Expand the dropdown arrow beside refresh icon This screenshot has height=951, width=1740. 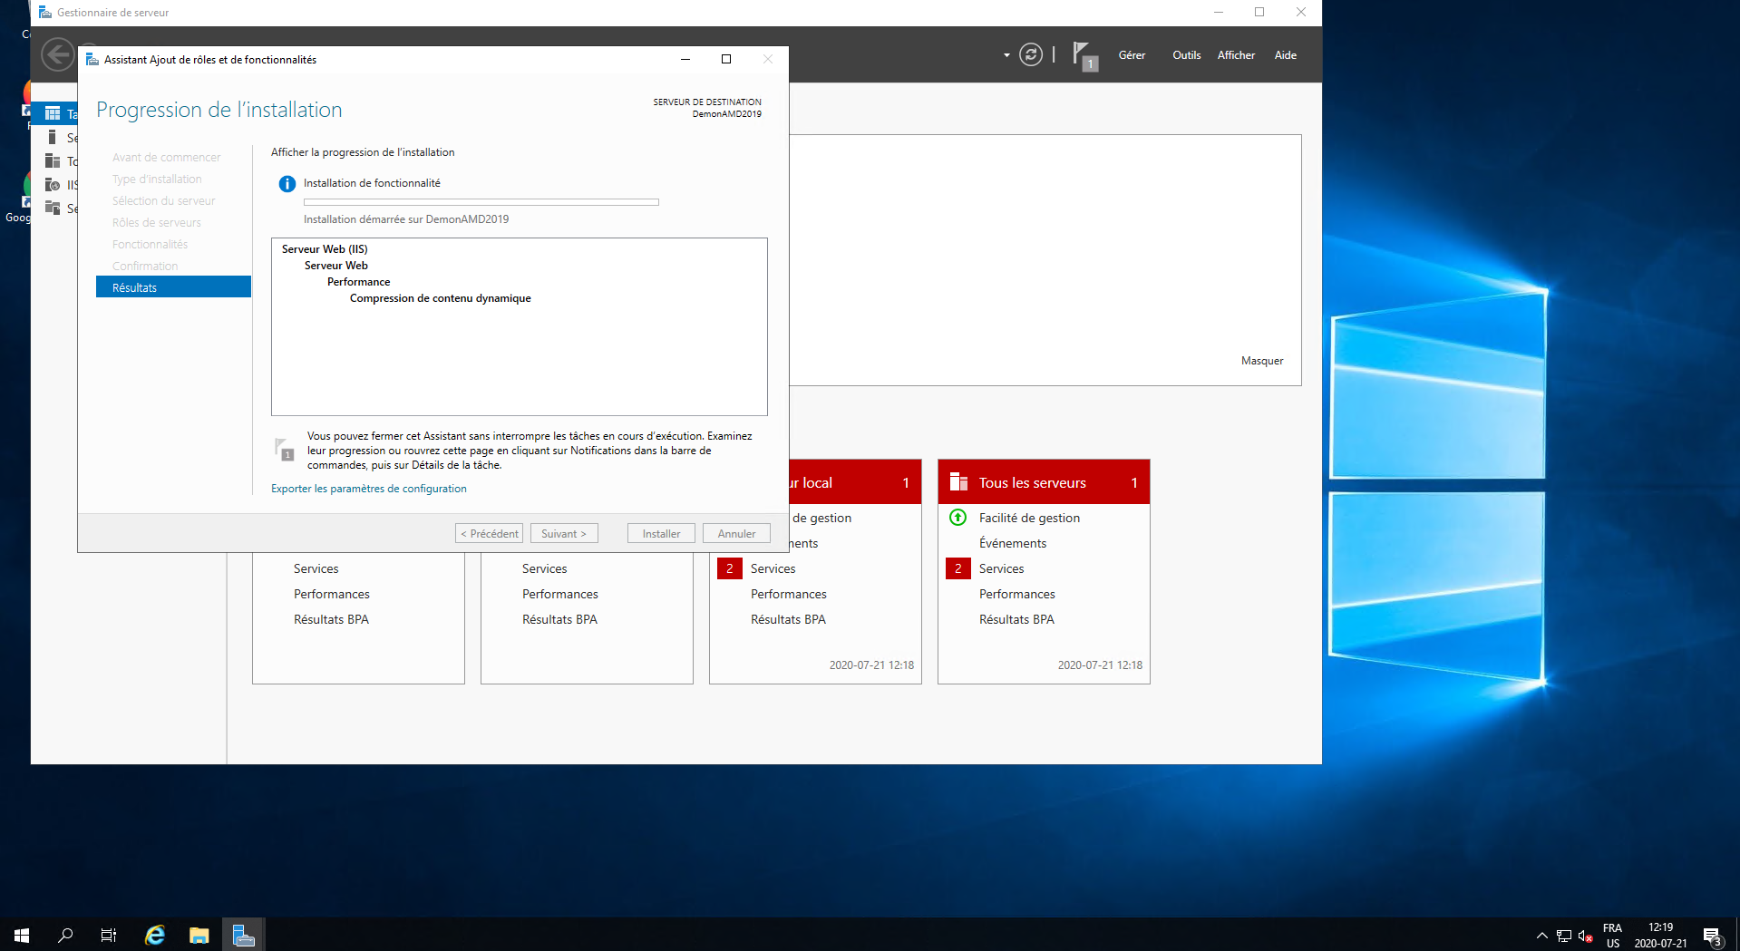click(1006, 55)
